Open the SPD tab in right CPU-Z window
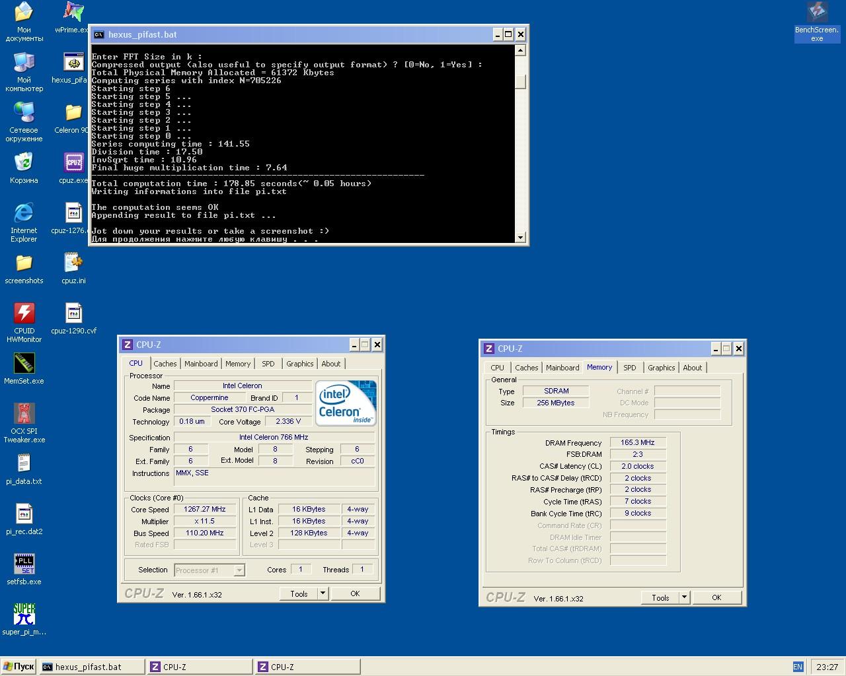 click(x=630, y=368)
